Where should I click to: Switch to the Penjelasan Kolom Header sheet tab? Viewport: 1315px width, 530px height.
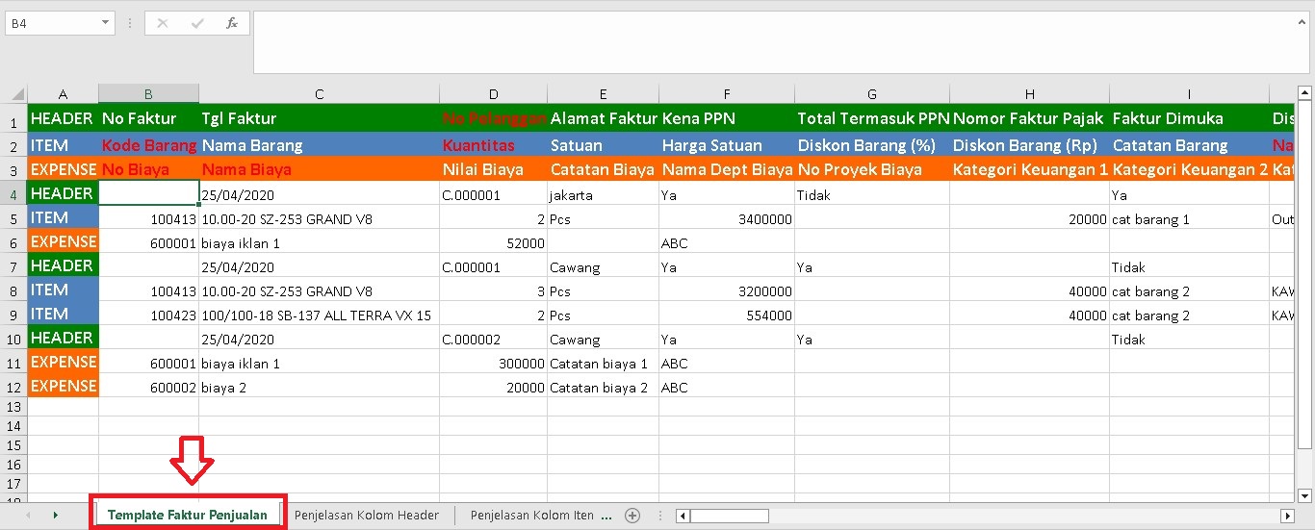click(367, 516)
